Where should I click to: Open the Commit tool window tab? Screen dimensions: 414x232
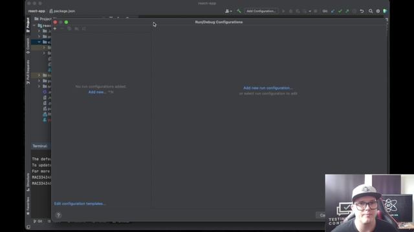28,46
